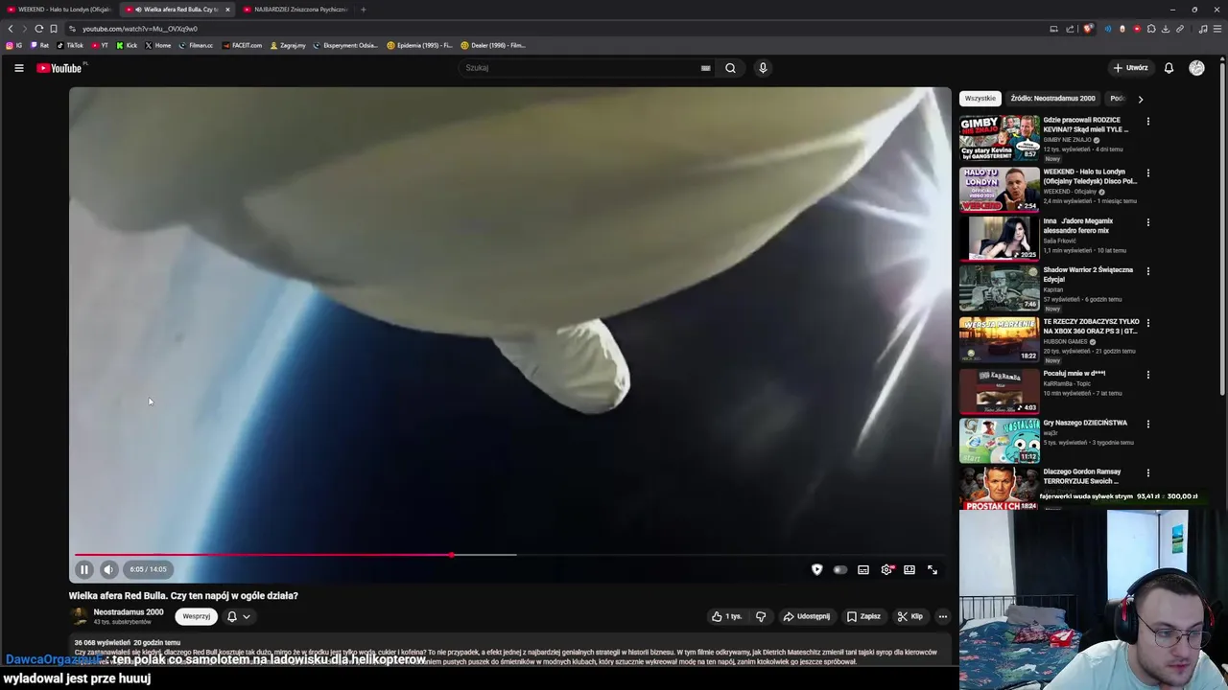Screen dimensions: 1228x690
Task: Show more filter chips with arrow
Action: click(1140, 99)
